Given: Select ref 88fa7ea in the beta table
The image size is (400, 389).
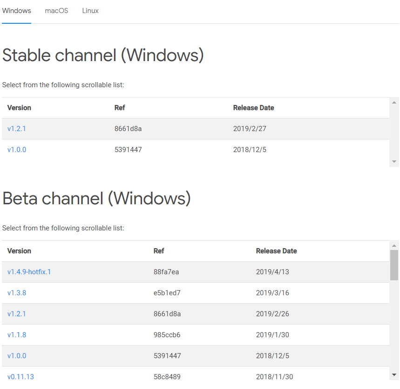Looking at the screenshot, I should pos(166,271).
